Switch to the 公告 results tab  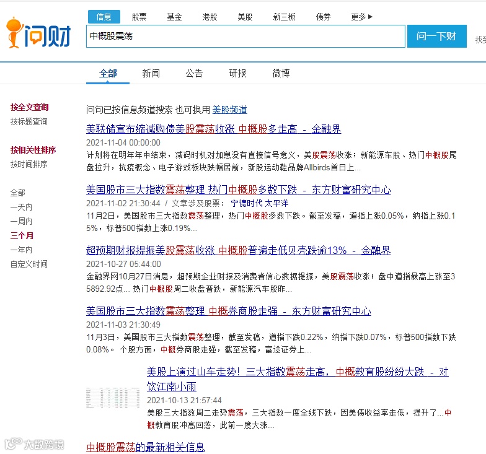[195, 74]
